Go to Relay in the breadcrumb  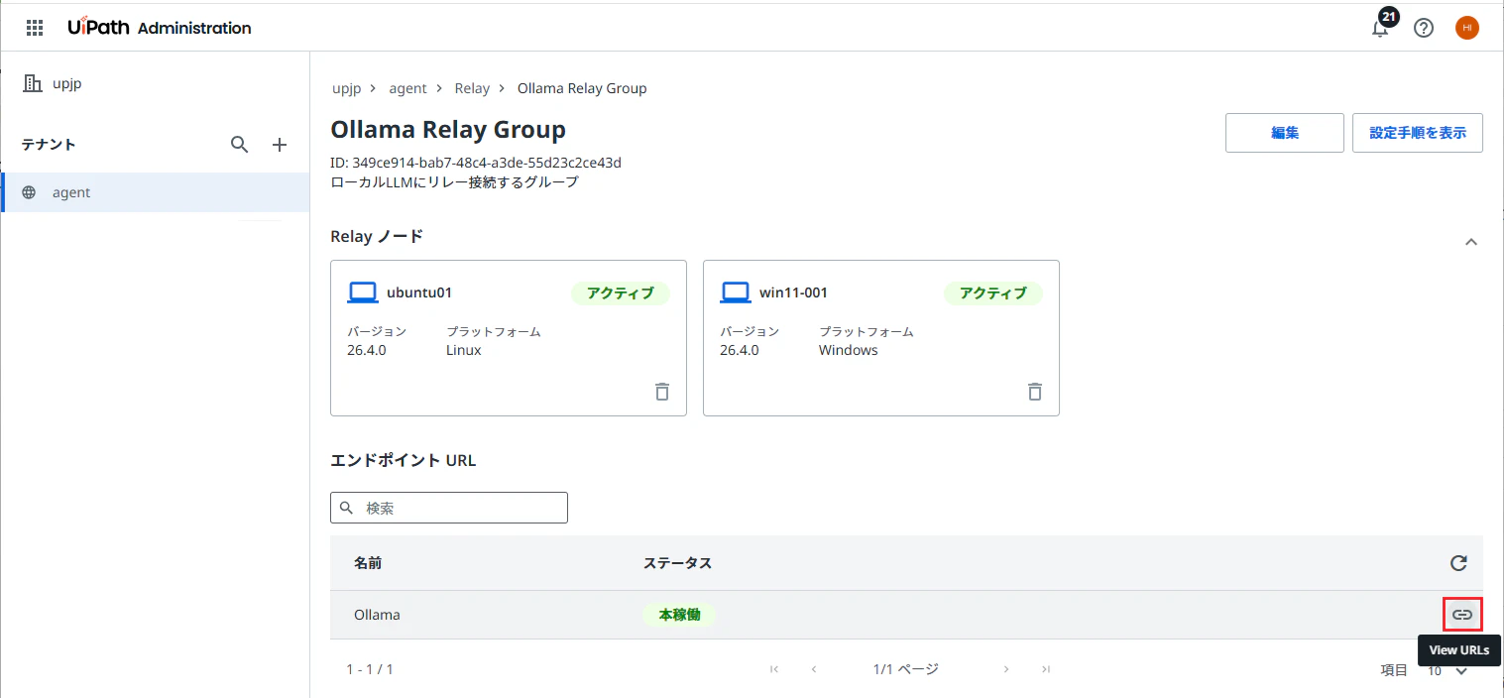472,88
